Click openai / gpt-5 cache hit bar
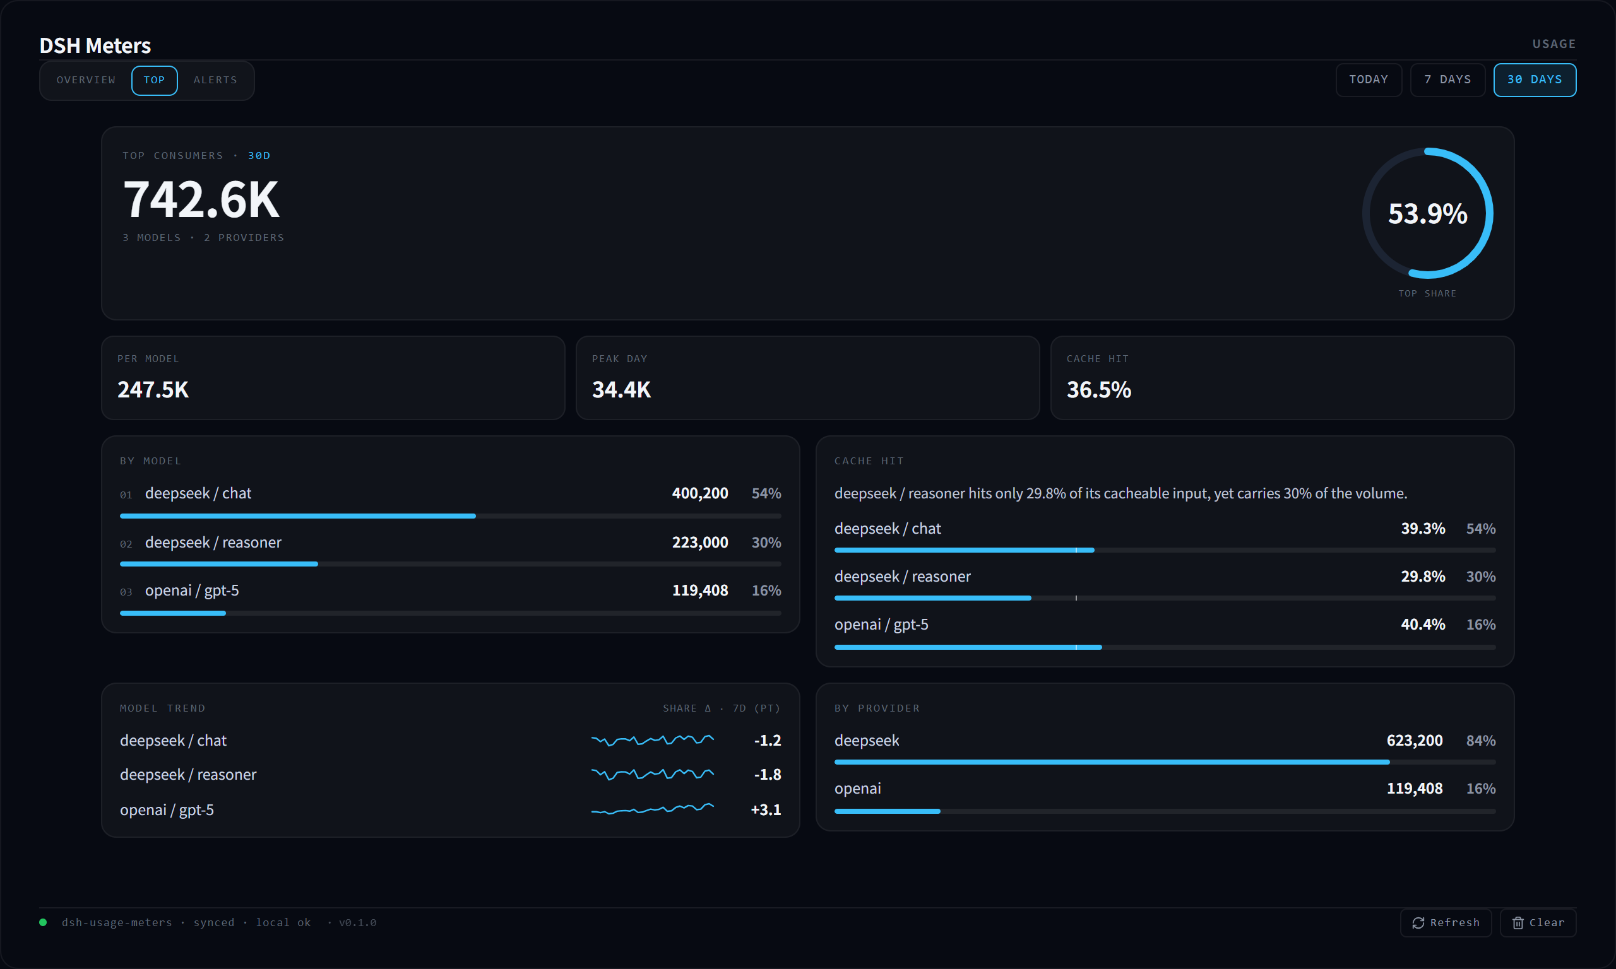1616x969 pixels. pyautogui.click(x=1165, y=647)
